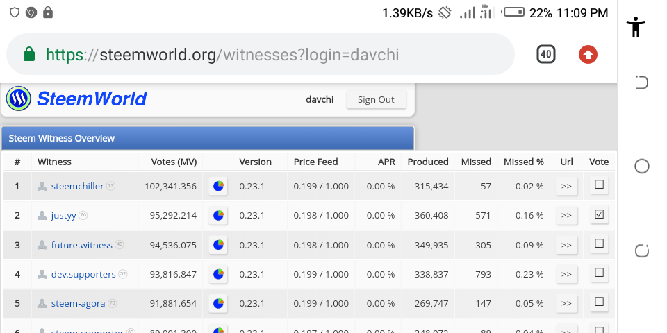
Task: Sort by the Missed % column header
Action: coord(523,162)
